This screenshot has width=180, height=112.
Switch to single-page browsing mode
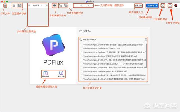(x=14, y=6)
